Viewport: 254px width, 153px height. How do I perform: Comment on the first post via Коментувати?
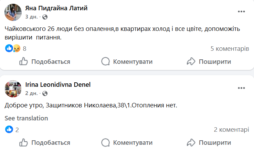tap(127, 62)
